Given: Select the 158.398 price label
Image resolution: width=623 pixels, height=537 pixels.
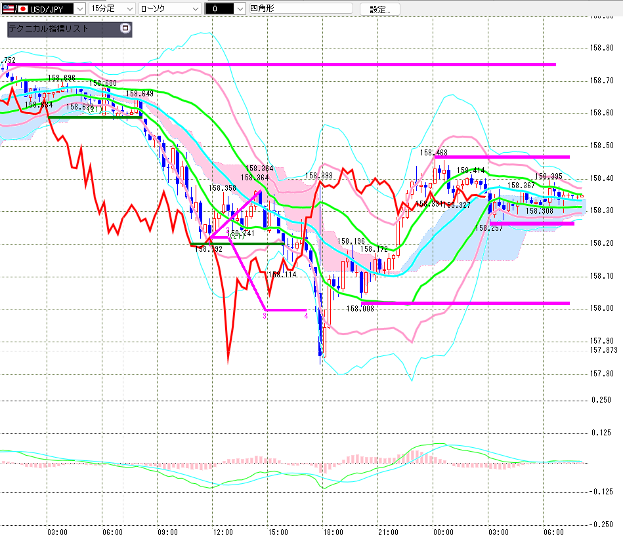Looking at the screenshot, I should click(318, 176).
